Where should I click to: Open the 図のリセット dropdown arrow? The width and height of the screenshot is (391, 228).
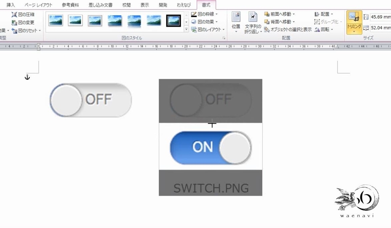pos(40,31)
